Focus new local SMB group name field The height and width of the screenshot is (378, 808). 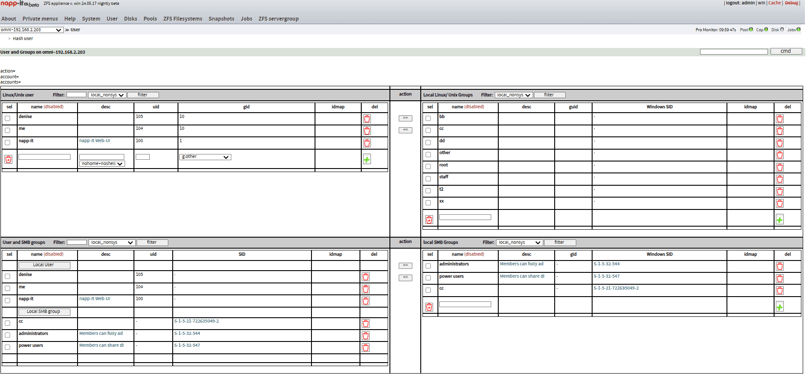(x=465, y=305)
